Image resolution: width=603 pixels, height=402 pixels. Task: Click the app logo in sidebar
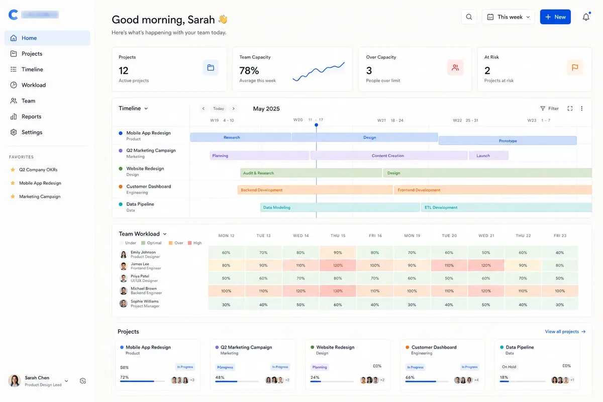(14, 15)
